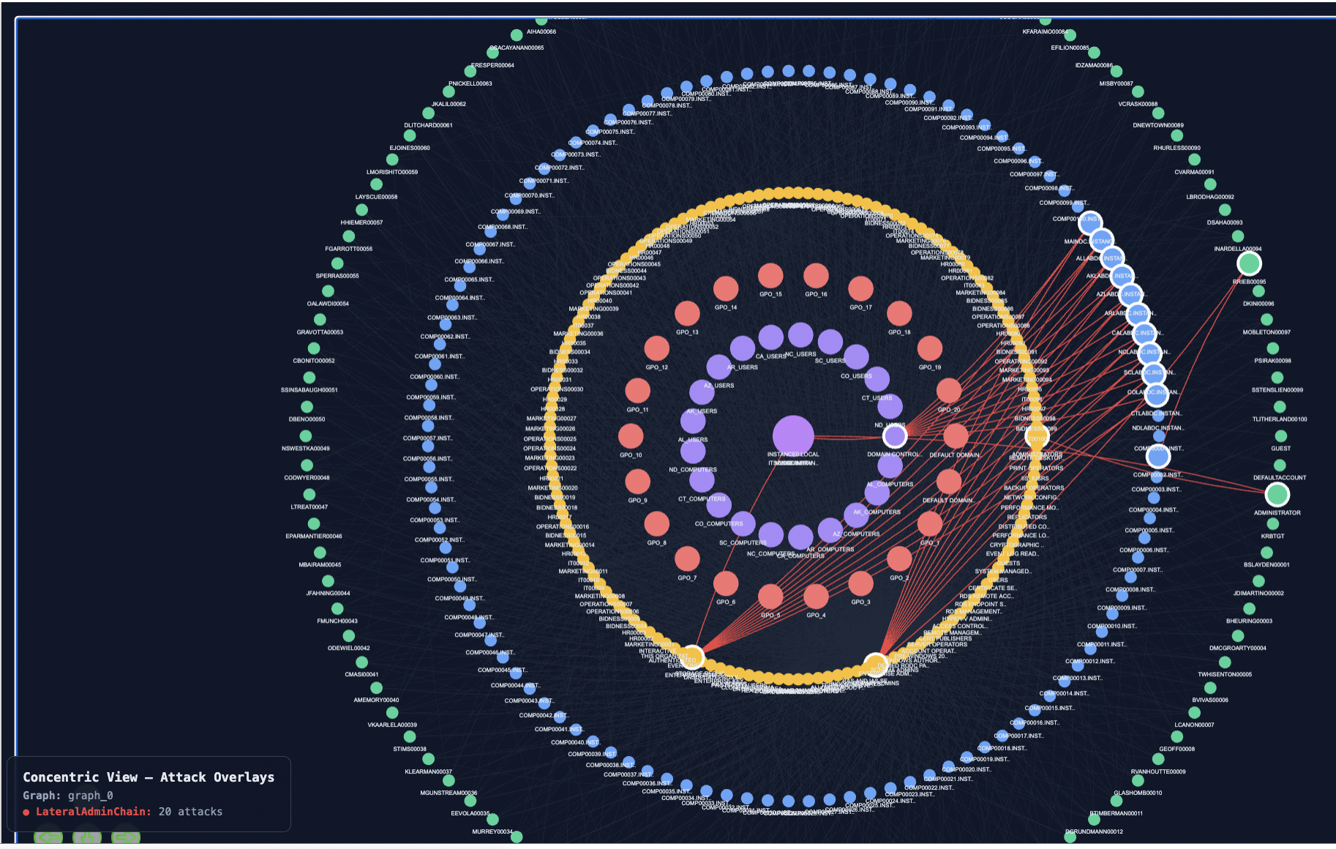Click the download arrow button under the legend
Screen dimensions: 1336x849
(x=87, y=837)
